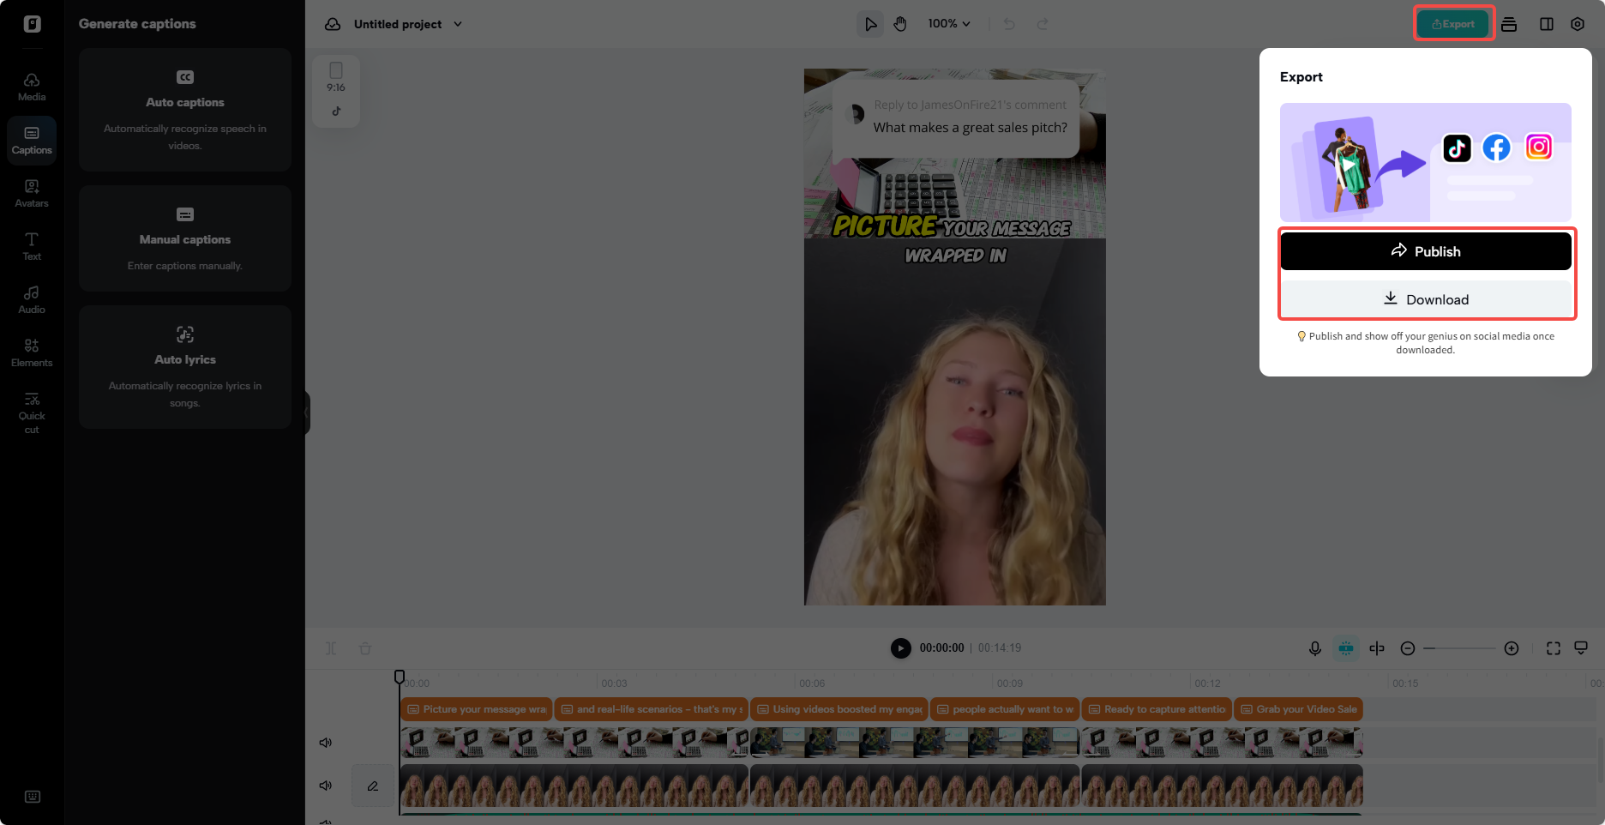The image size is (1605, 825).
Task: Click the 00:06 mark on timeline ruler
Action: click(812, 683)
